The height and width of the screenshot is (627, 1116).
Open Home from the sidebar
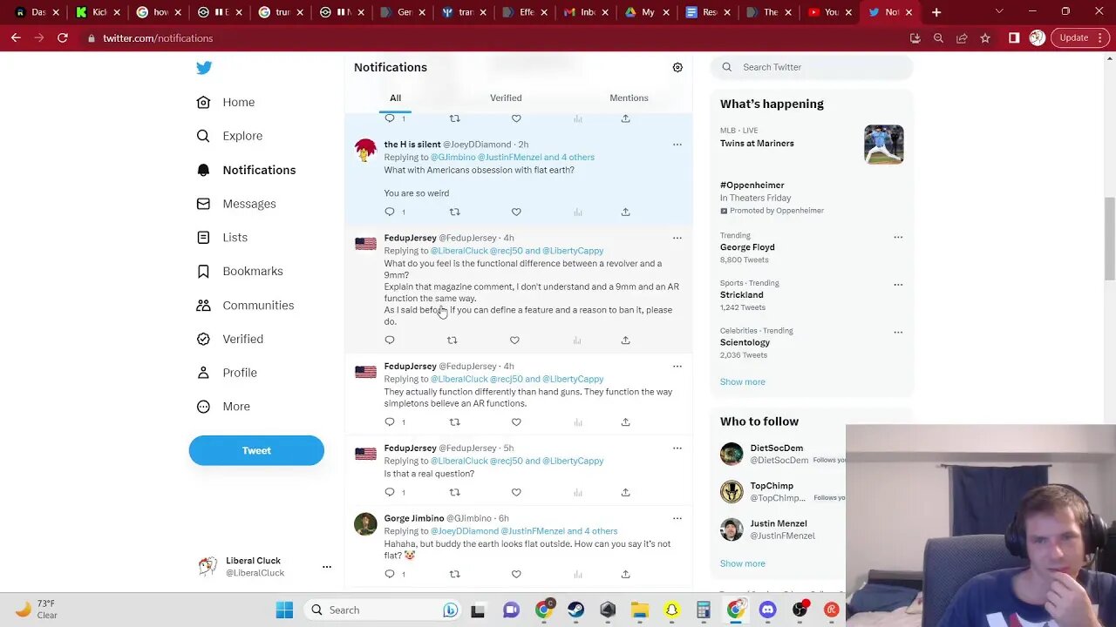pyautogui.click(x=226, y=102)
